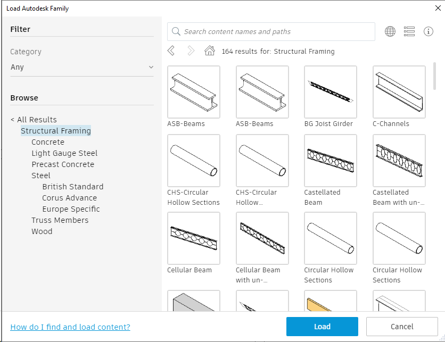Go back to All Results

tap(34, 120)
